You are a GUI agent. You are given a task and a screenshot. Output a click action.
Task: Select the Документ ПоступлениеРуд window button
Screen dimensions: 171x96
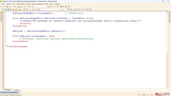coord(10,93)
